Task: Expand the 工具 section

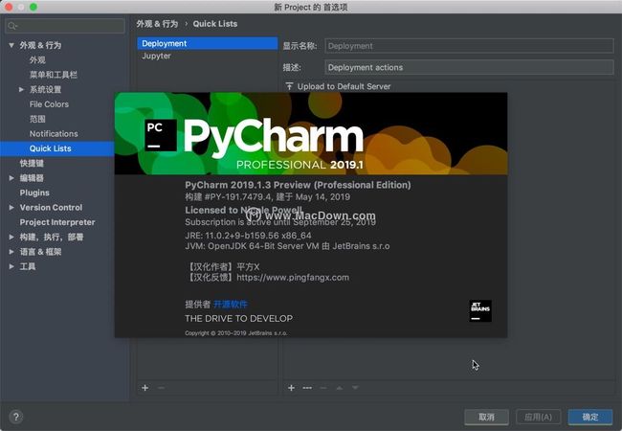Action: 11,266
